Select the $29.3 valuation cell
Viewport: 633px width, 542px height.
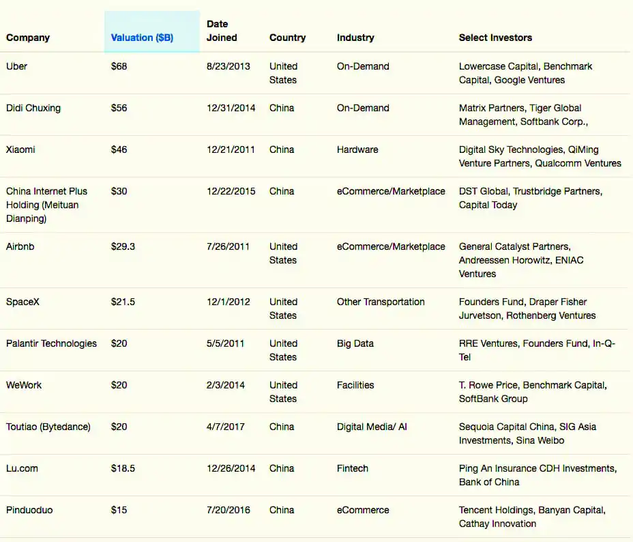pyautogui.click(x=123, y=246)
